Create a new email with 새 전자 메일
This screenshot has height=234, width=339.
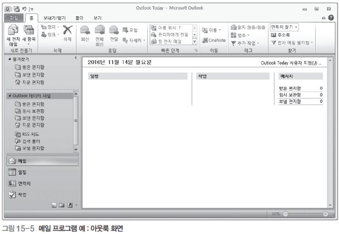point(13,35)
